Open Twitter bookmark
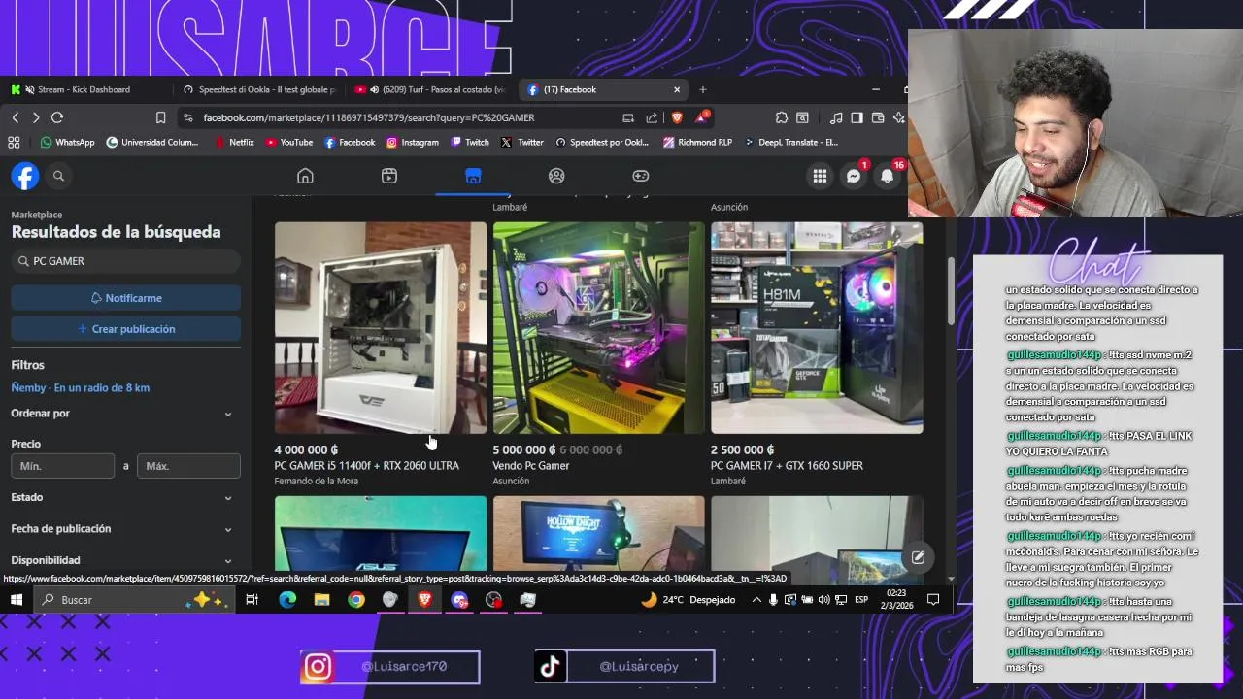Viewport: 1243px width, 699px height. pyautogui.click(x=522, y=142)
